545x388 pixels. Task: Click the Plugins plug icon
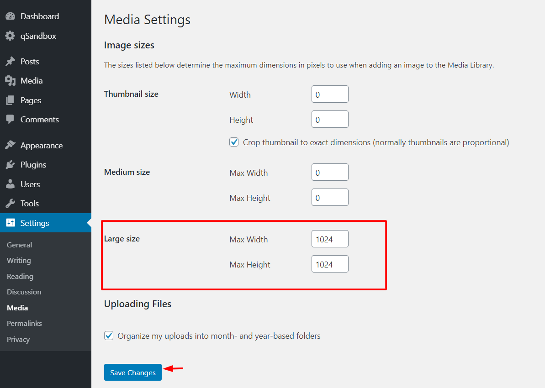(x=11, y=165)
